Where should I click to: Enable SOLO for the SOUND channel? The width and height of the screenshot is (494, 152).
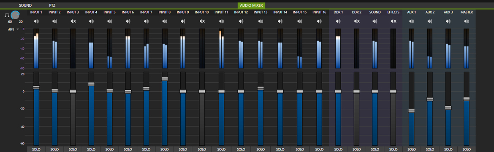click(375, 149)
